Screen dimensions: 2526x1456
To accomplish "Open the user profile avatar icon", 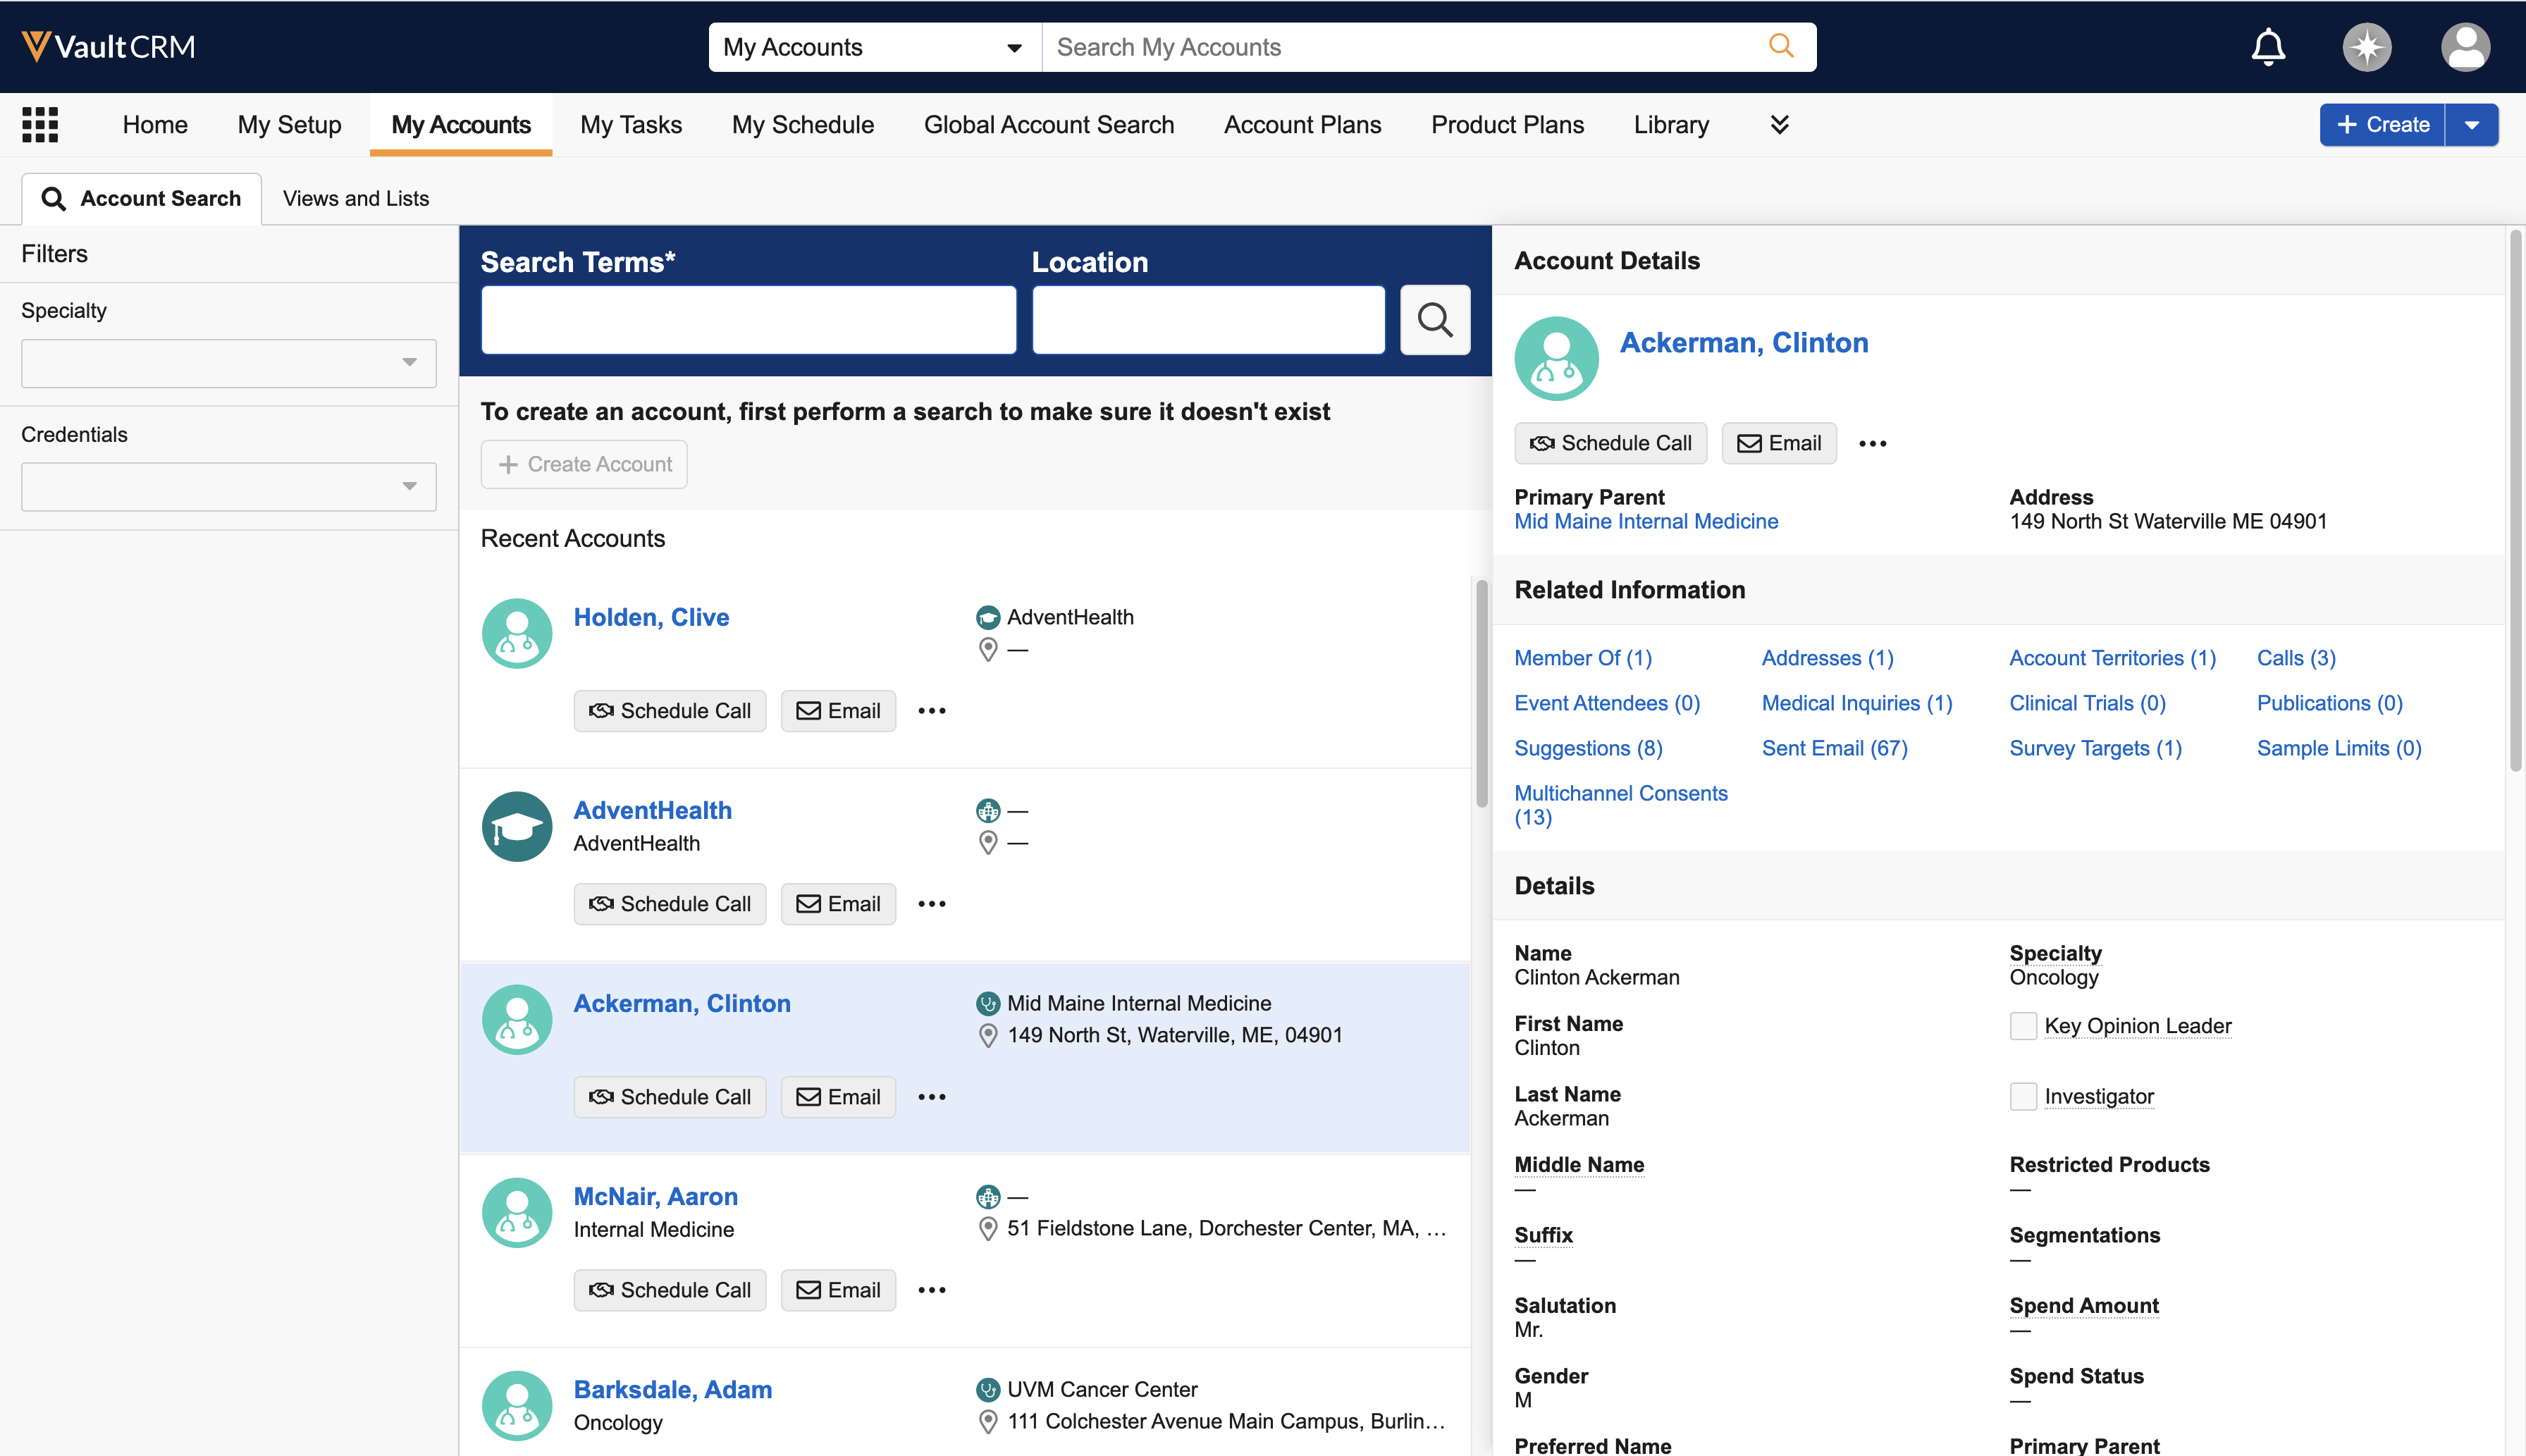I will (2464, 47).
